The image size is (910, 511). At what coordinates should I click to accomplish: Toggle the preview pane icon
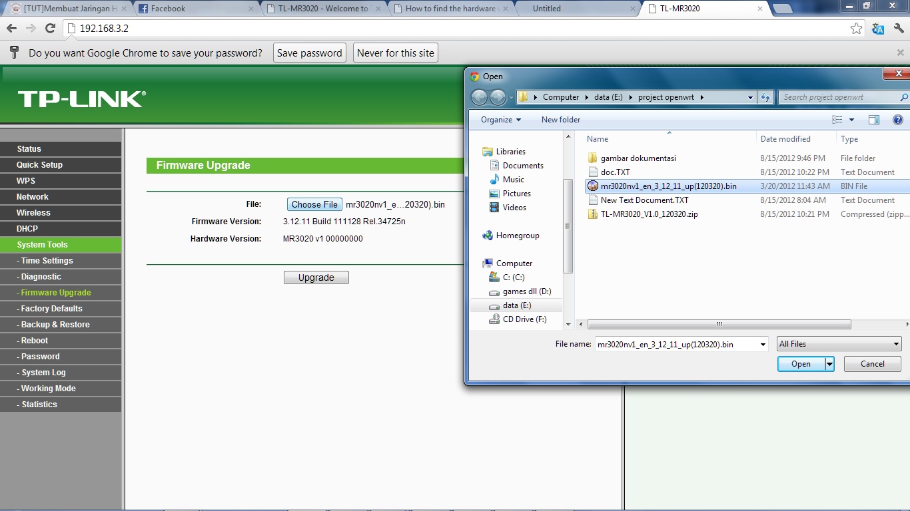874,120
